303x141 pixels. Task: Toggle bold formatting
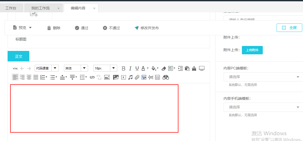pyautogui.click(x=124, y=68)
